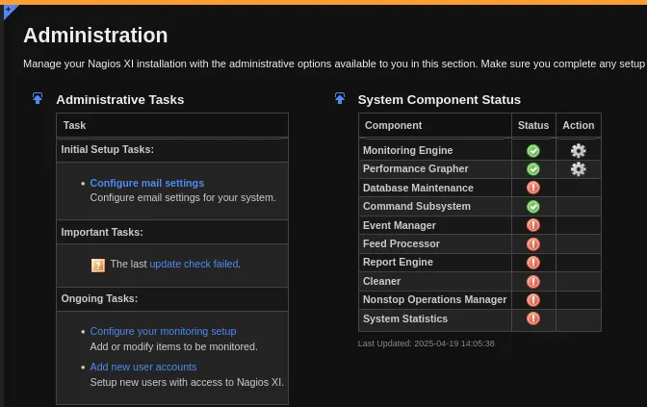Screen dimensions: 647x407
Task: Click Nonstop Operations Manager status icon
Action: (533, 300)
